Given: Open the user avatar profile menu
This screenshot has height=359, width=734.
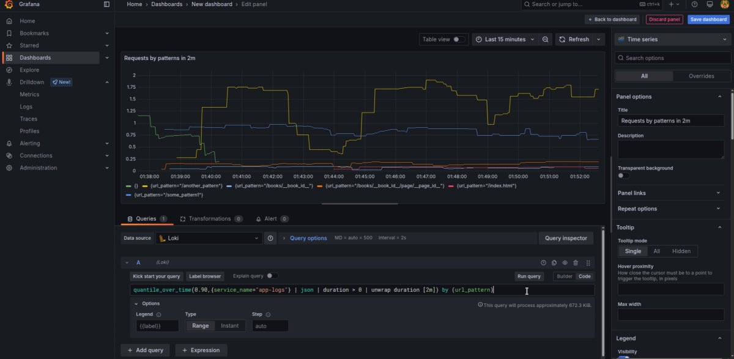Looking at the screenshot, I should click(x=725, y=4).
